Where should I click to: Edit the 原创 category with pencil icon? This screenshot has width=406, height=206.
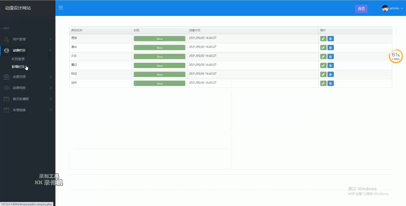click(x=323, y=39)
